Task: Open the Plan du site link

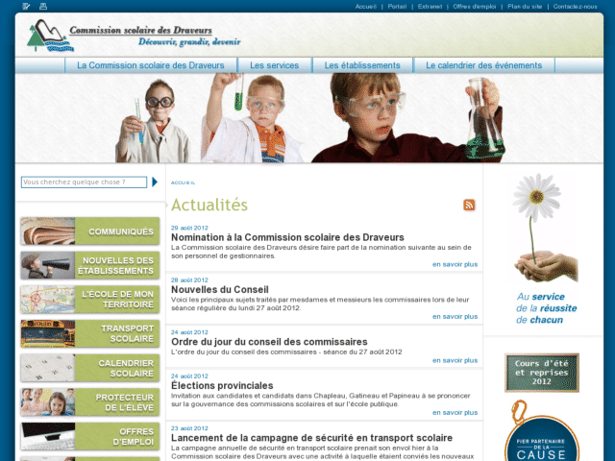Action: point(525,7)
